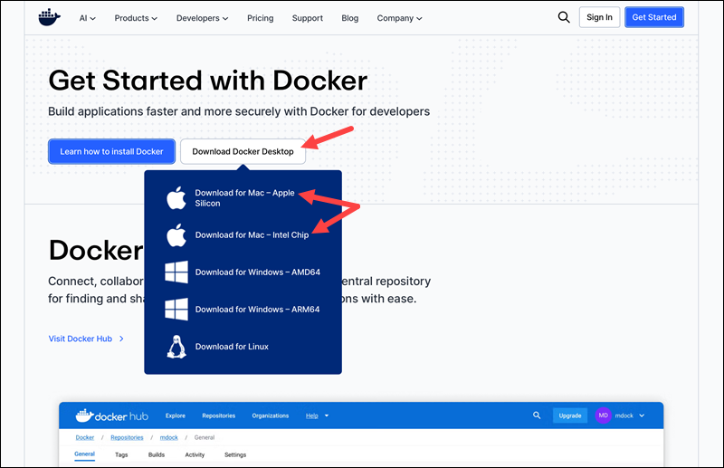Click the Get Started button

pyautogui.click(x=653, y=17)
